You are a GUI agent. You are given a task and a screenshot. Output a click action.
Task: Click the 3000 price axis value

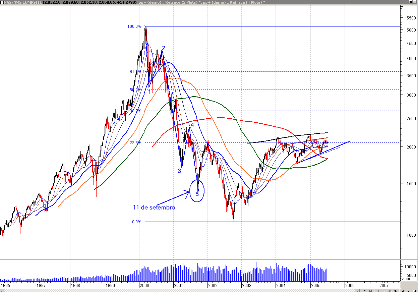coord(411,95)
